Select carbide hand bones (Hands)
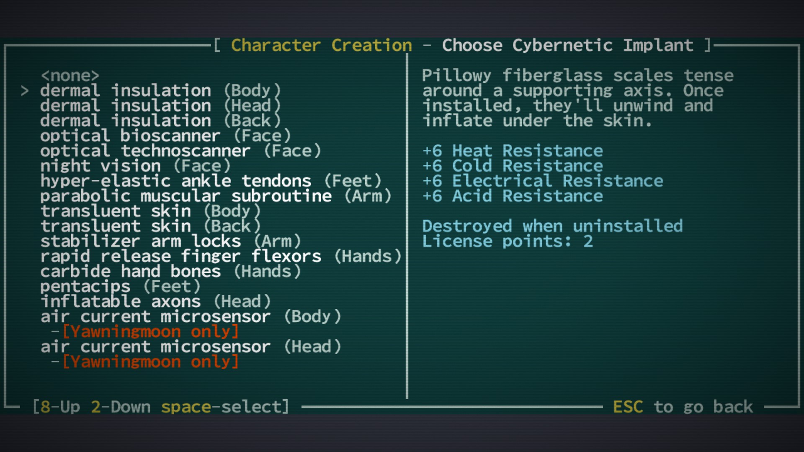This screenshot has height=452, width=804. point(170,272)
